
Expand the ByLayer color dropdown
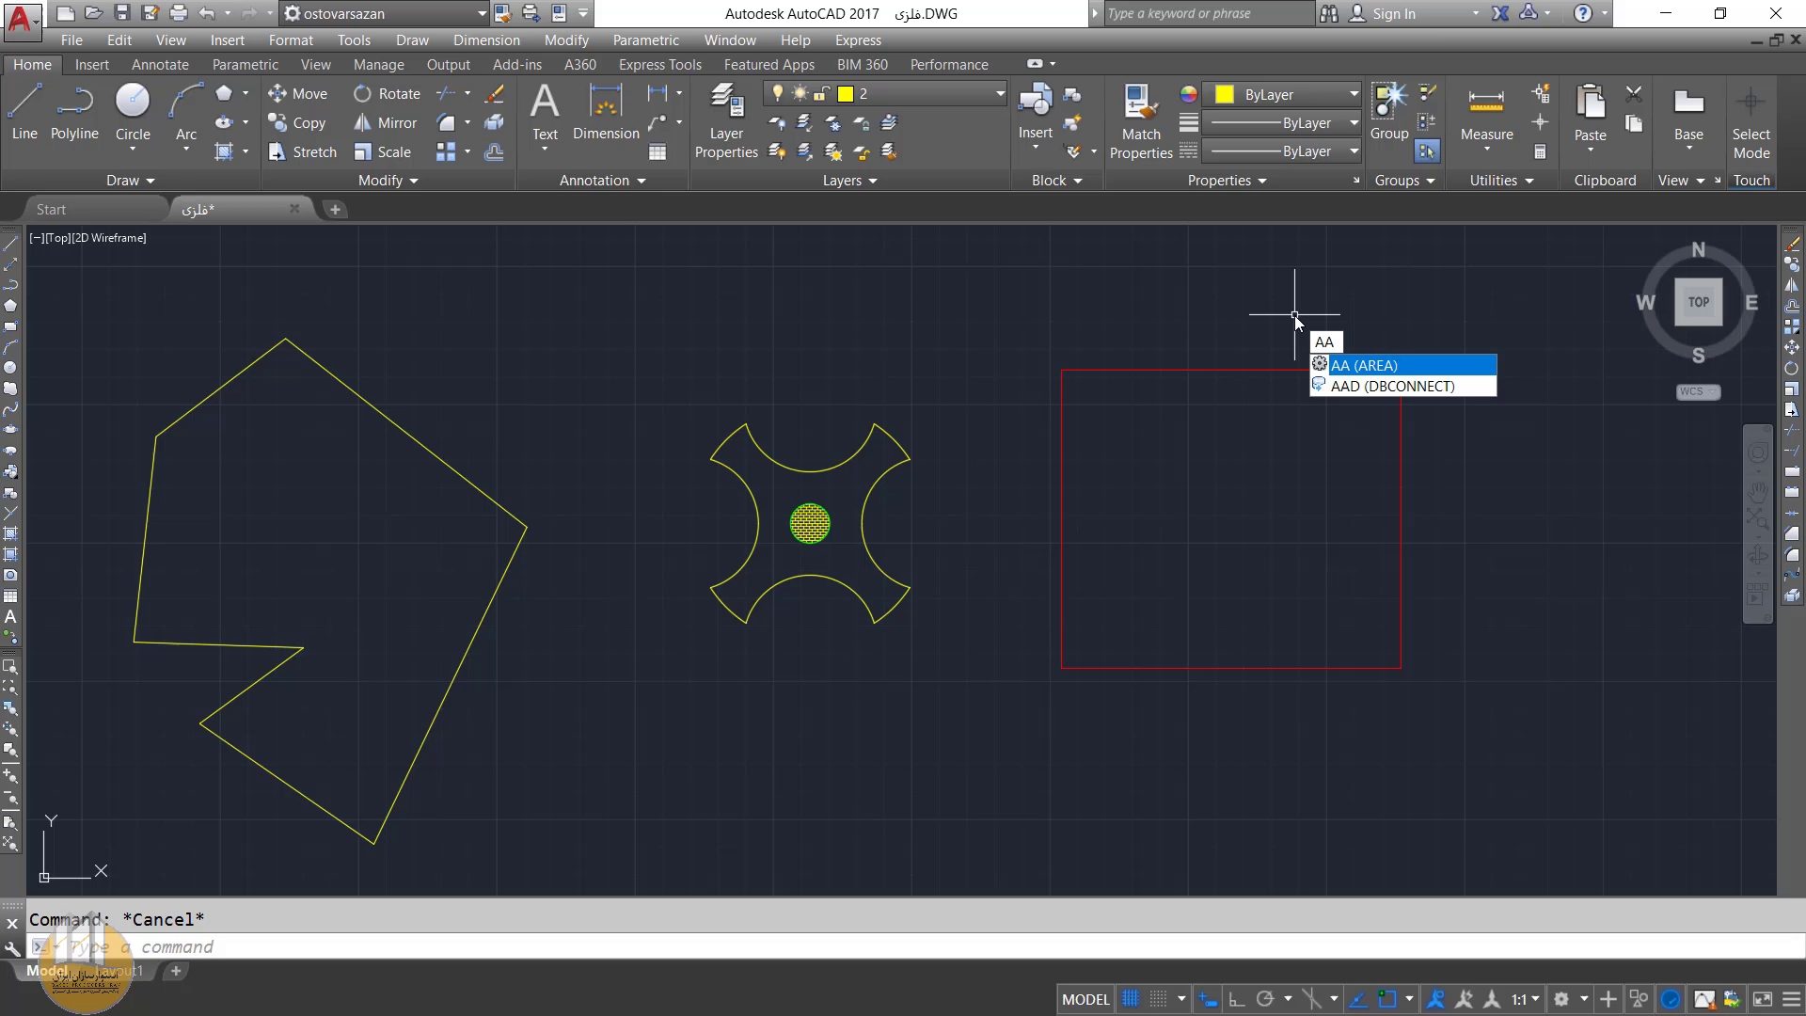point(1354,94)
